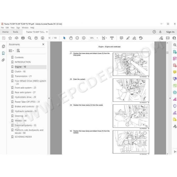
Task: Open the INTRODUCTION bookmark
Action: [23, 62]
